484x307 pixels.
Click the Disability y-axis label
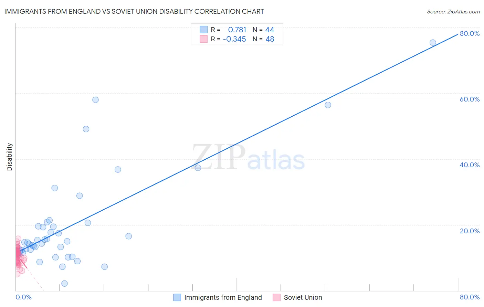10,157
